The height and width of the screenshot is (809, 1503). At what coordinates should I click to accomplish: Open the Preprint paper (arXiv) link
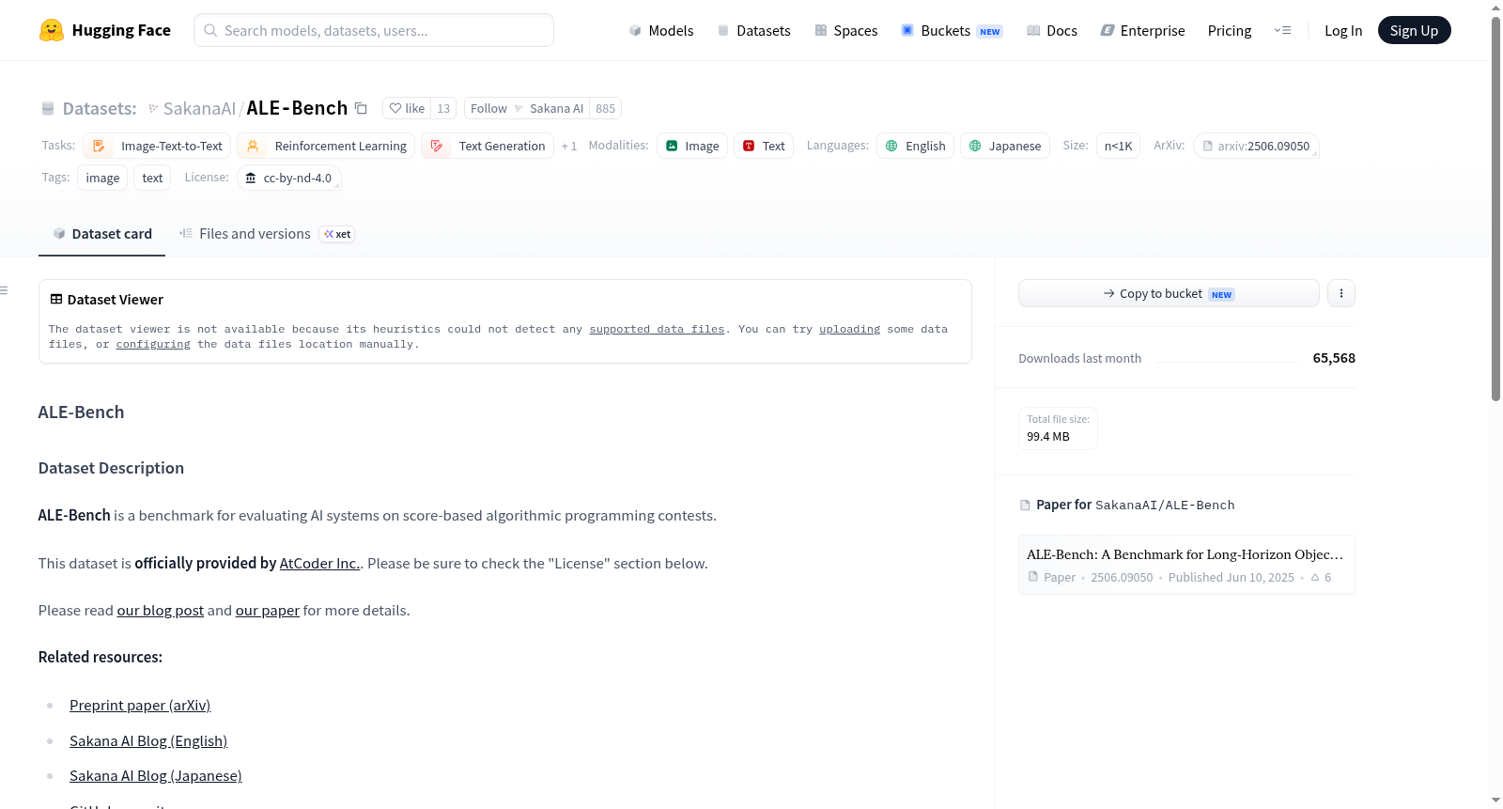click(x=140, y=705)
